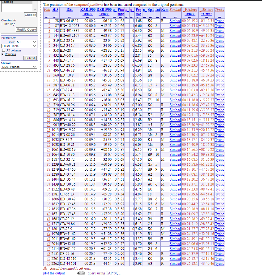This screenshot has width=262, height=280.
Task: Sort by Rem column using its arrow icon
Action: [x=165, y=17]
